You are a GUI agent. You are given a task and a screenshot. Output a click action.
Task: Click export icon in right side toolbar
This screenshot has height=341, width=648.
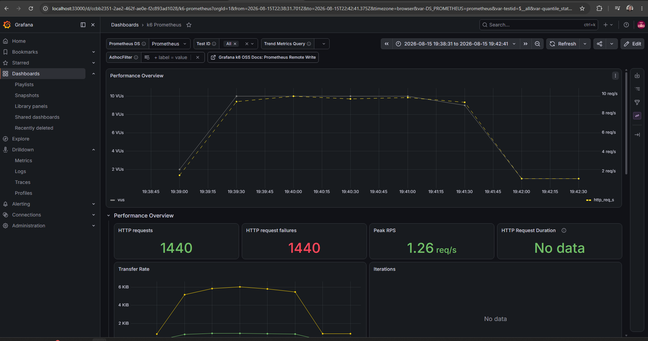point(637,76)
